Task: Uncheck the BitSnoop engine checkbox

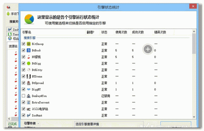Action: [23, 44]
